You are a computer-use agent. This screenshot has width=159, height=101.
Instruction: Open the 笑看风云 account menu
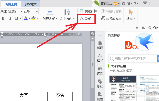click(x=110, y=4)
